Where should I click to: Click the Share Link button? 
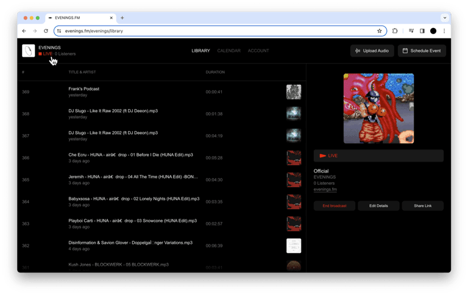pyautogui.click(x=423, y=206)
